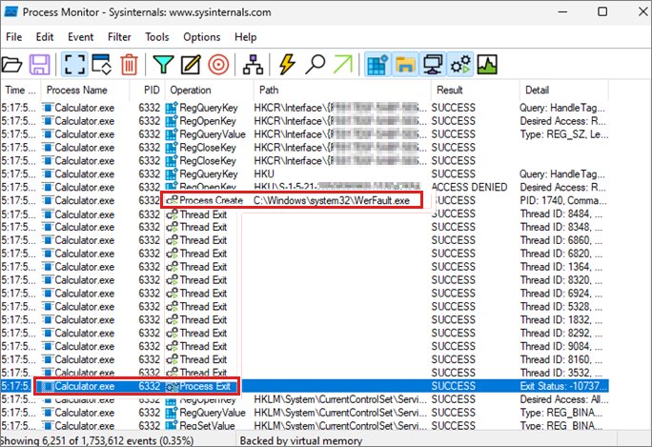Image resolution: width=652 pixels, height=447 pixels.
Task: Select the RegQueryValue HKCR\Interface row
Action: pyautogui.click(x=304, y=134)
